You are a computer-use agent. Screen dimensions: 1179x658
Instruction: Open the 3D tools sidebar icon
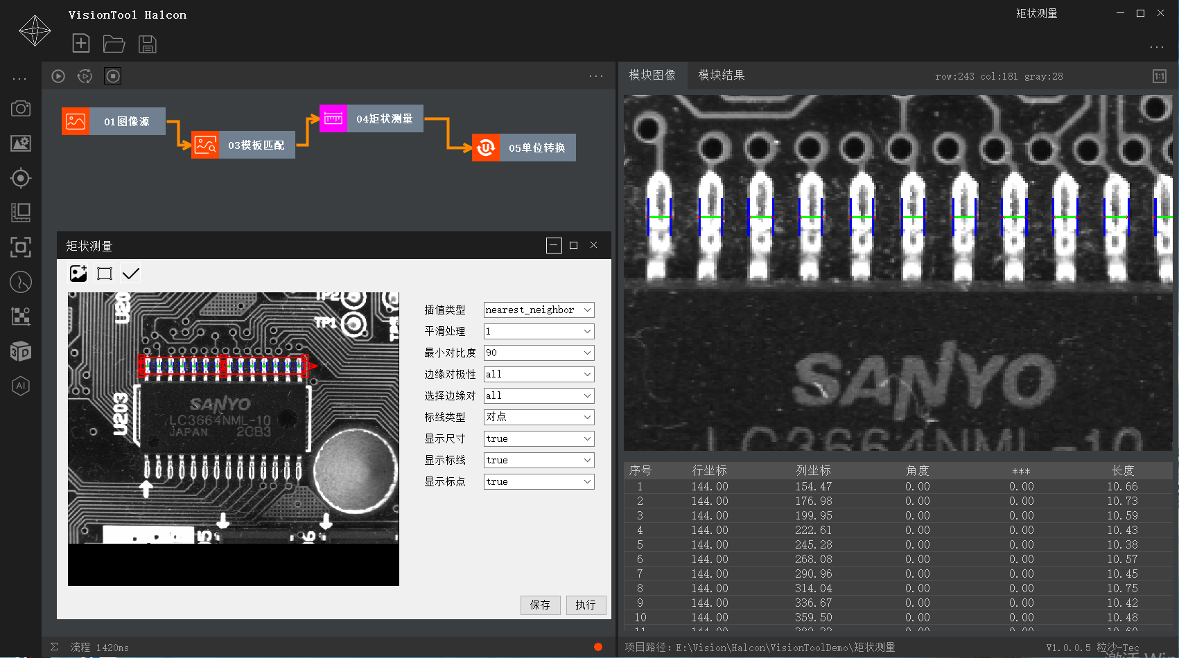[21, 351]
